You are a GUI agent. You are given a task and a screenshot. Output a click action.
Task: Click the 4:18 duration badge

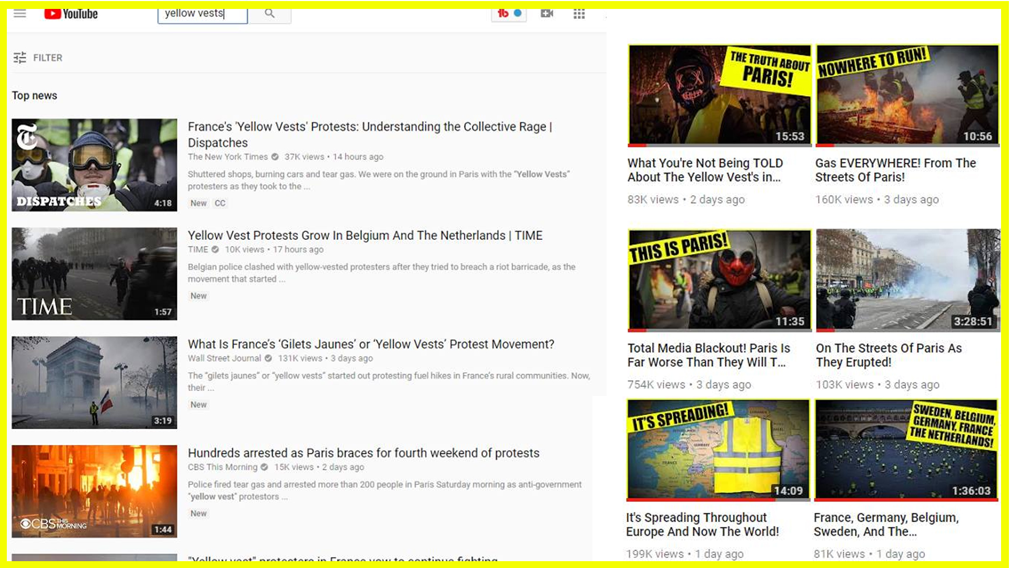pos(163,203)
